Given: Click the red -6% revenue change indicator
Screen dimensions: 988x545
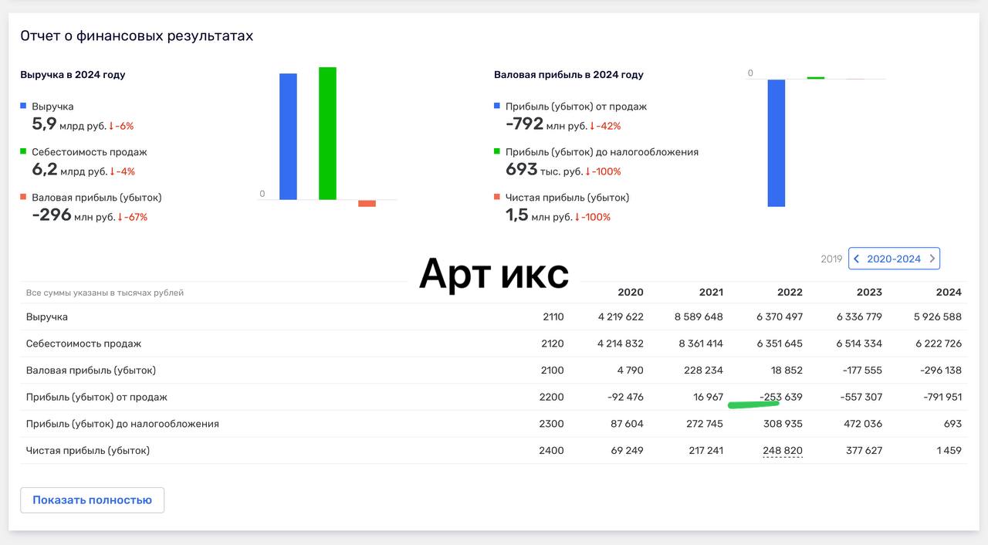Looking at the screenshot, I should click(x=121, y=126).
